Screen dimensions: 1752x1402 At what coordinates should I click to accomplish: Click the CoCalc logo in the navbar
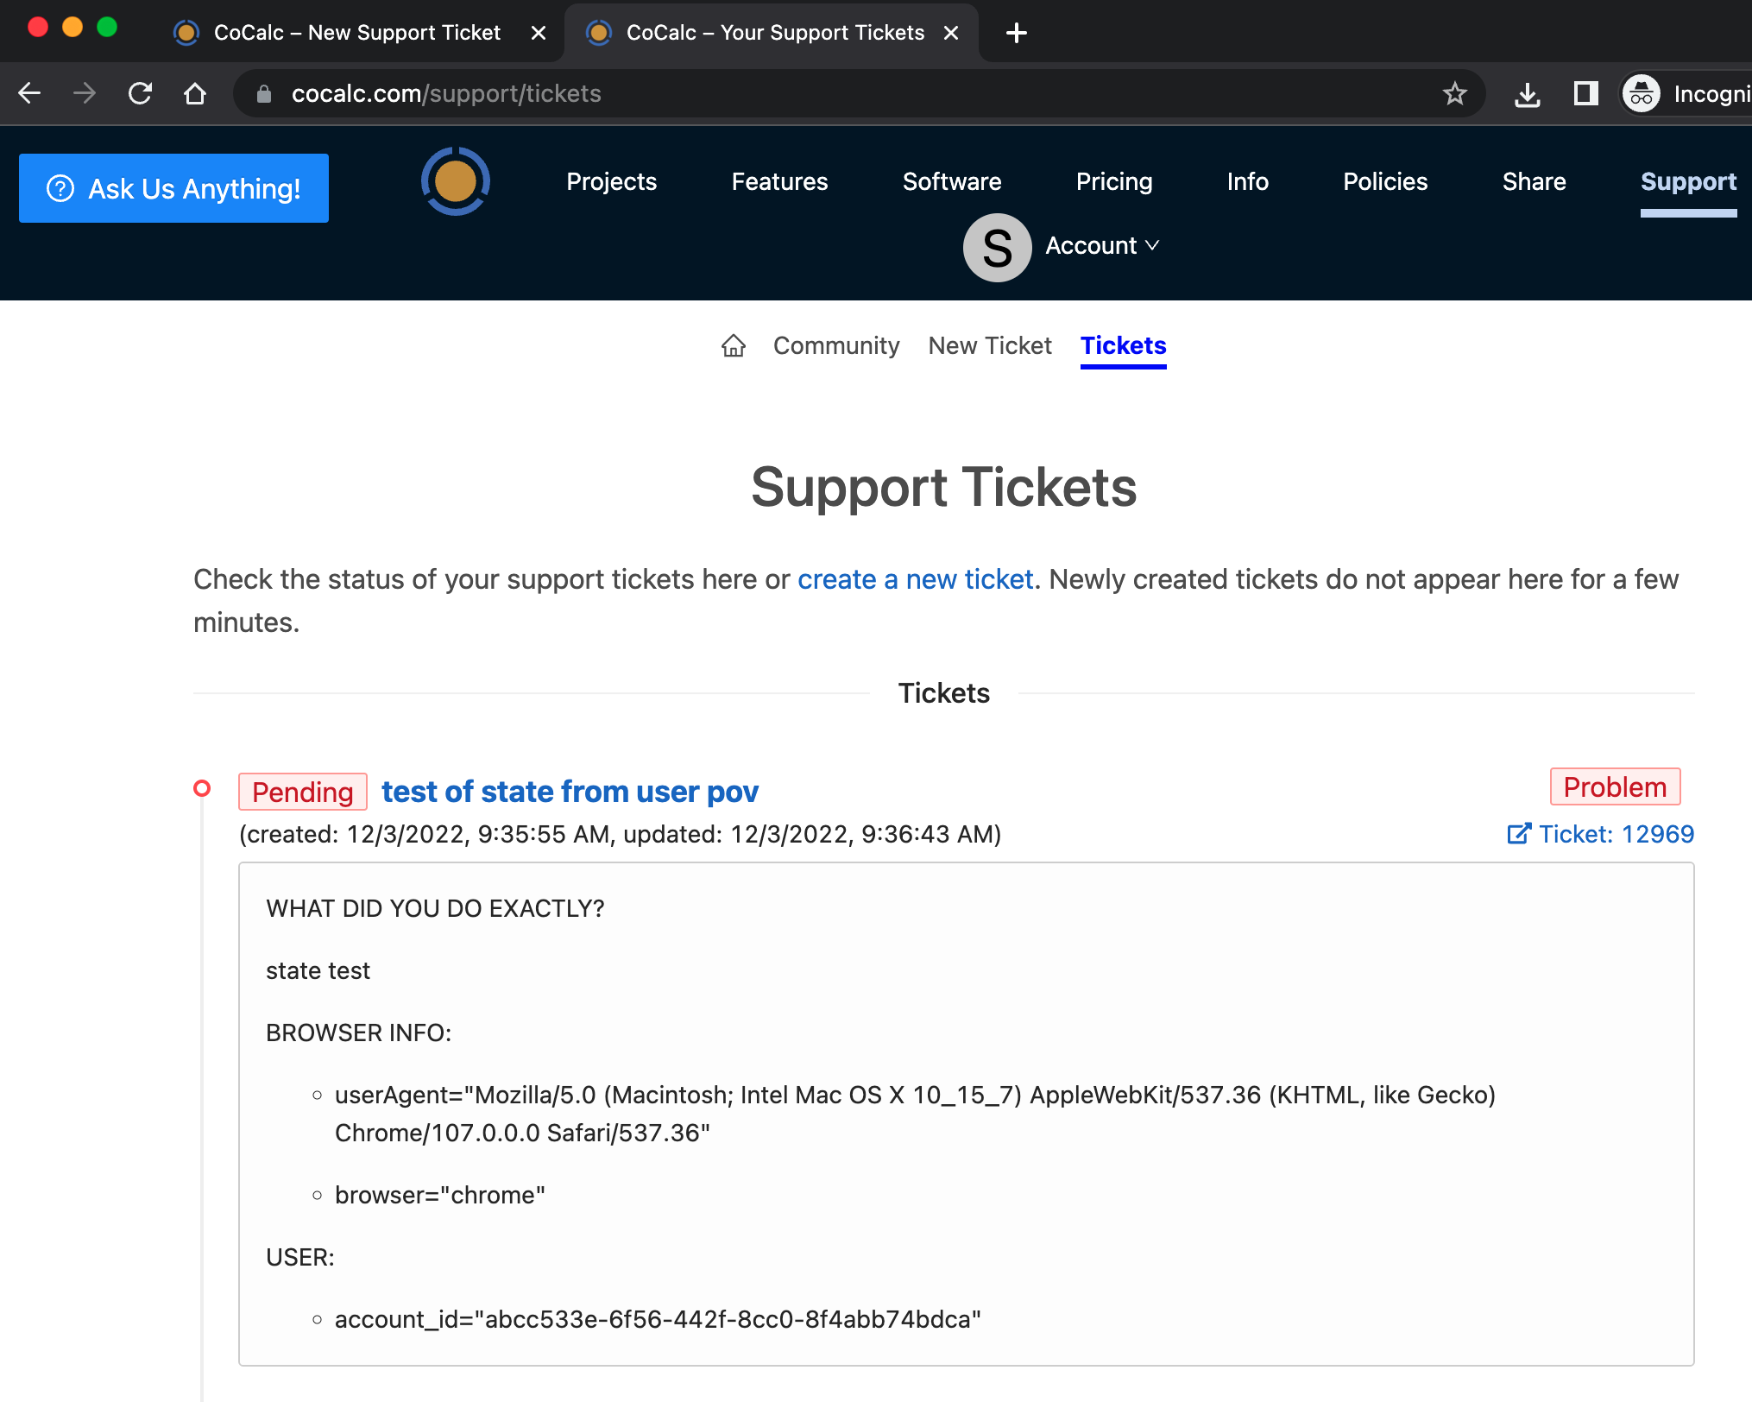[x=455, y=181]
